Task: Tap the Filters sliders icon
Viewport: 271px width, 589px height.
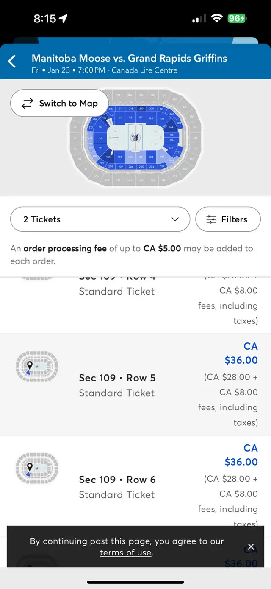Action: tap(211, 219)
